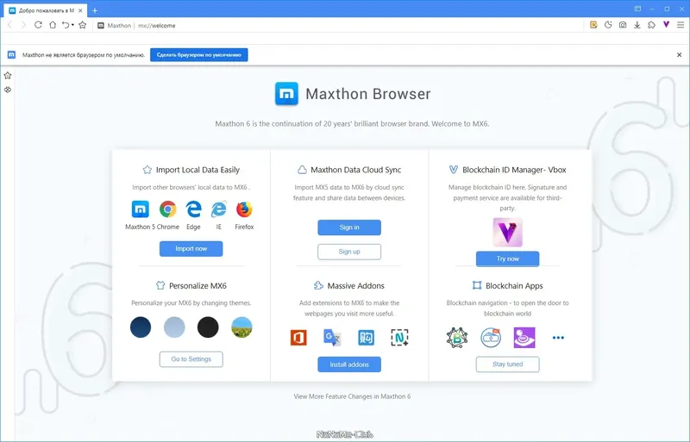Viewport: 690px width, 442px height.
Task: Open 'View More Feature Changes in Maxthon 6'
Action: 352,396
